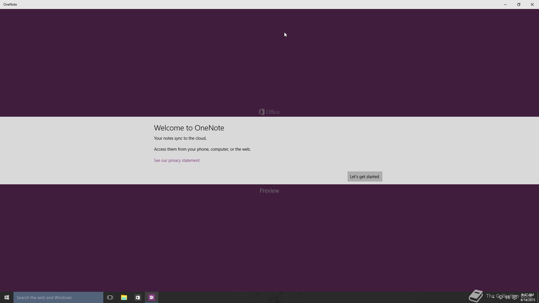
Task: Close the OneNote window
Action: pyautogui.click(x=532, y=4)
